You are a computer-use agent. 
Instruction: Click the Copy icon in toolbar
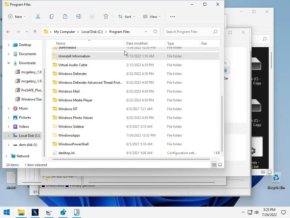click(52, 17)
